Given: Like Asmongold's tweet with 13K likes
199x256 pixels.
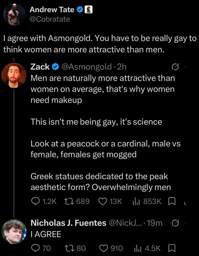Looking at the screenshot, I should 103,202.
